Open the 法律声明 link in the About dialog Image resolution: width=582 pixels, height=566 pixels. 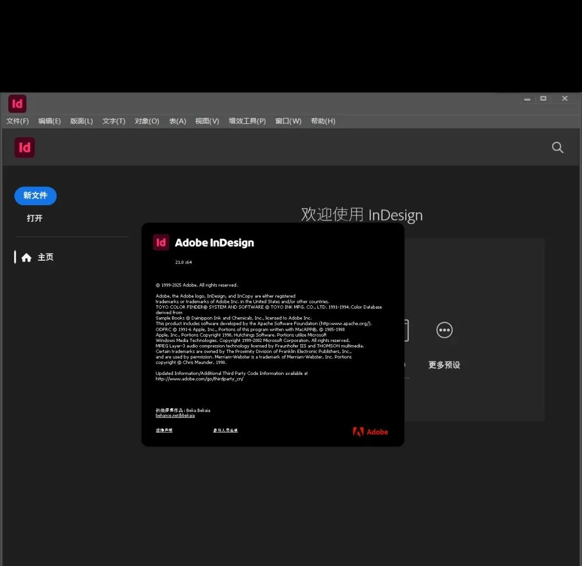(164, 430)
